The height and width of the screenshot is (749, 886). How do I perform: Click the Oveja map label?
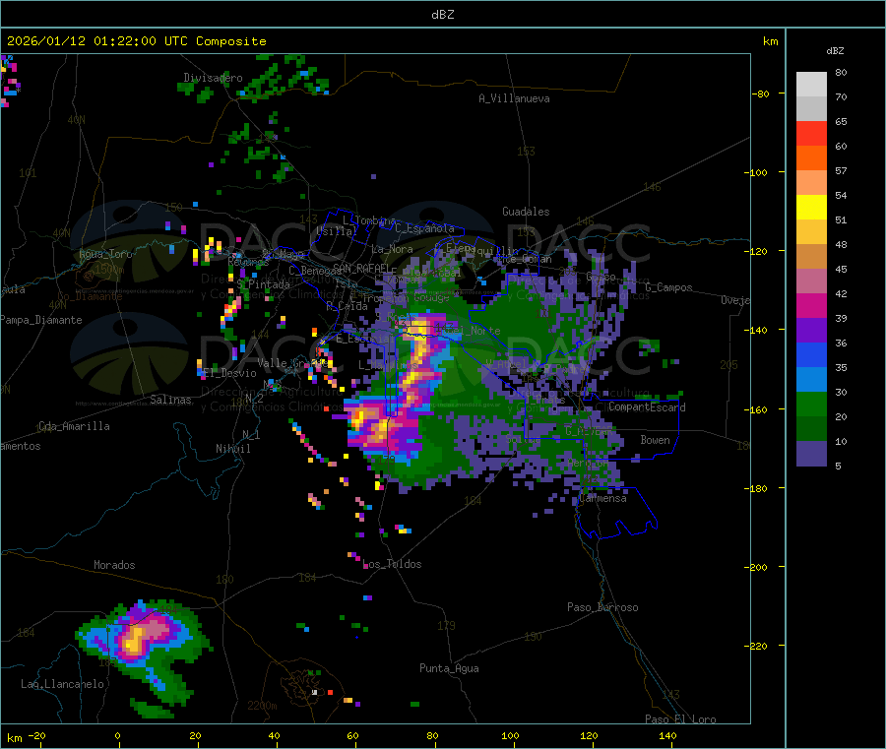click(x=735, y=300)
